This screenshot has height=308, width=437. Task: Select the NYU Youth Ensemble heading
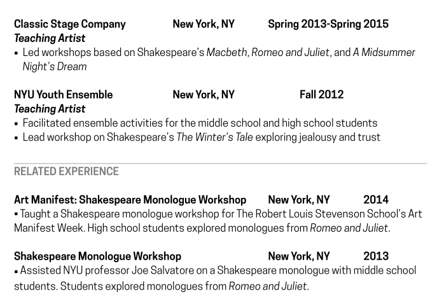pyautogui.click(x=63, y=95)
